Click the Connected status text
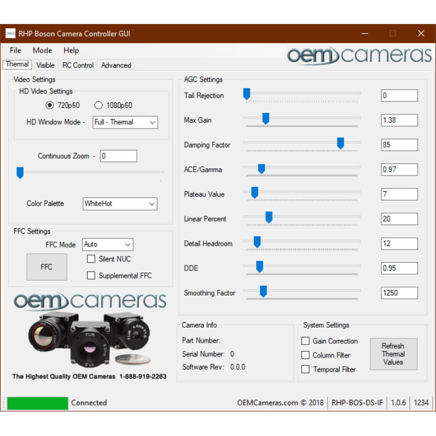 (89, 403)
